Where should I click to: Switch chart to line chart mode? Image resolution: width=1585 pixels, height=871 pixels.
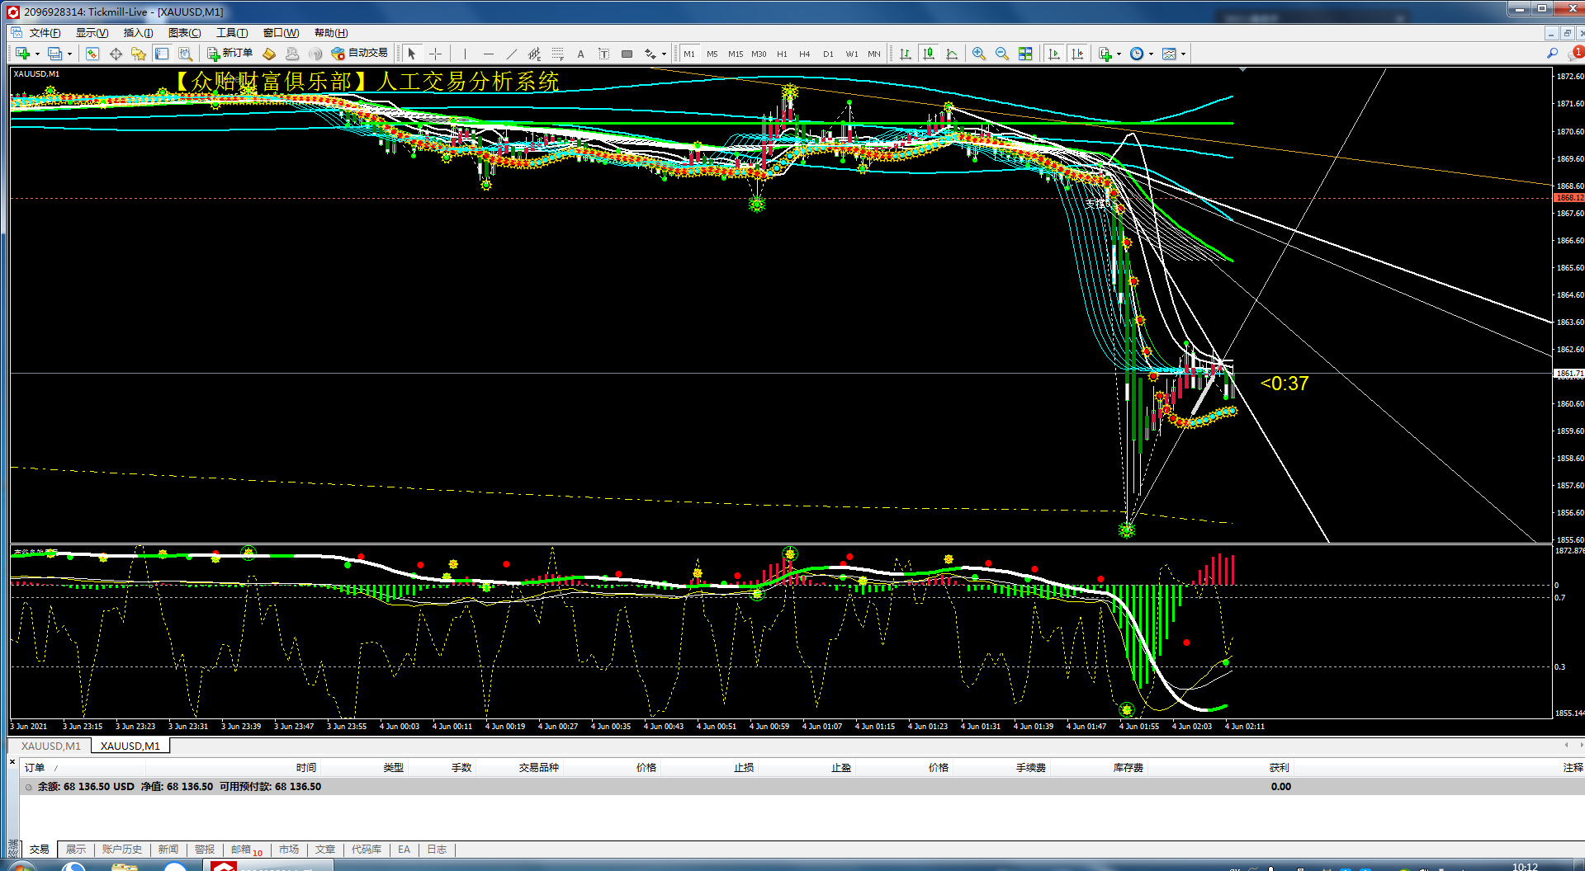952,54
